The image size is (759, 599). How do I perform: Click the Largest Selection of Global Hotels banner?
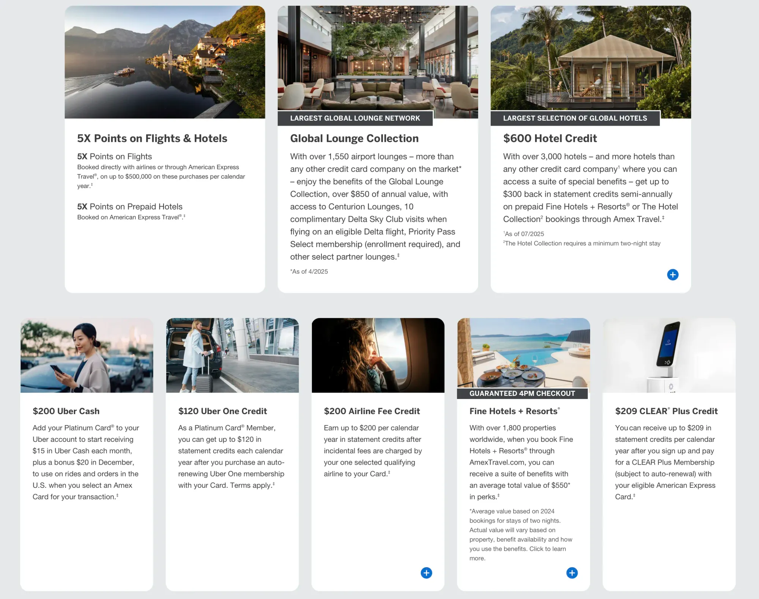pos(575,118)
